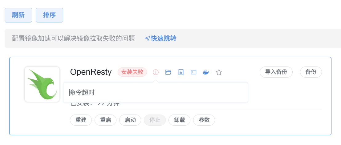The image size is (341, 145).
Task: Follow the 快速跳转 quick jump link
Action: pyautogui.click(x=160, y=38)
